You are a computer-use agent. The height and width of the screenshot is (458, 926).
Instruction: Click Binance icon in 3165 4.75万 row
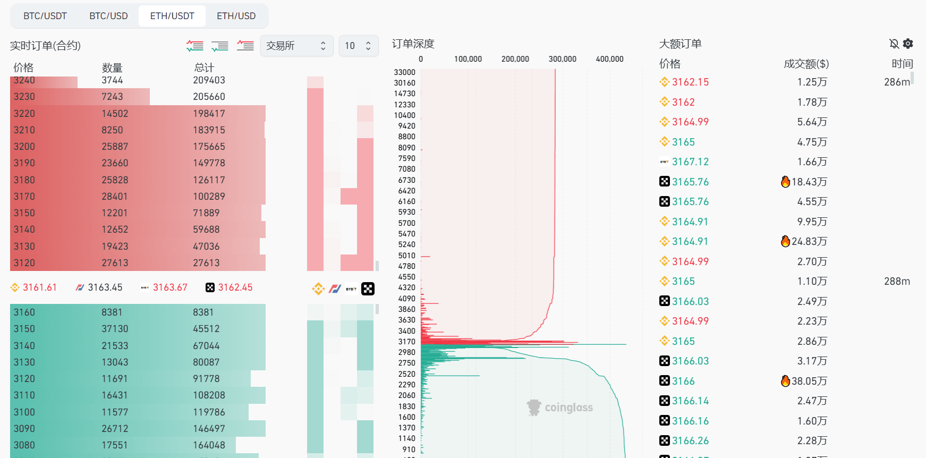664,142
